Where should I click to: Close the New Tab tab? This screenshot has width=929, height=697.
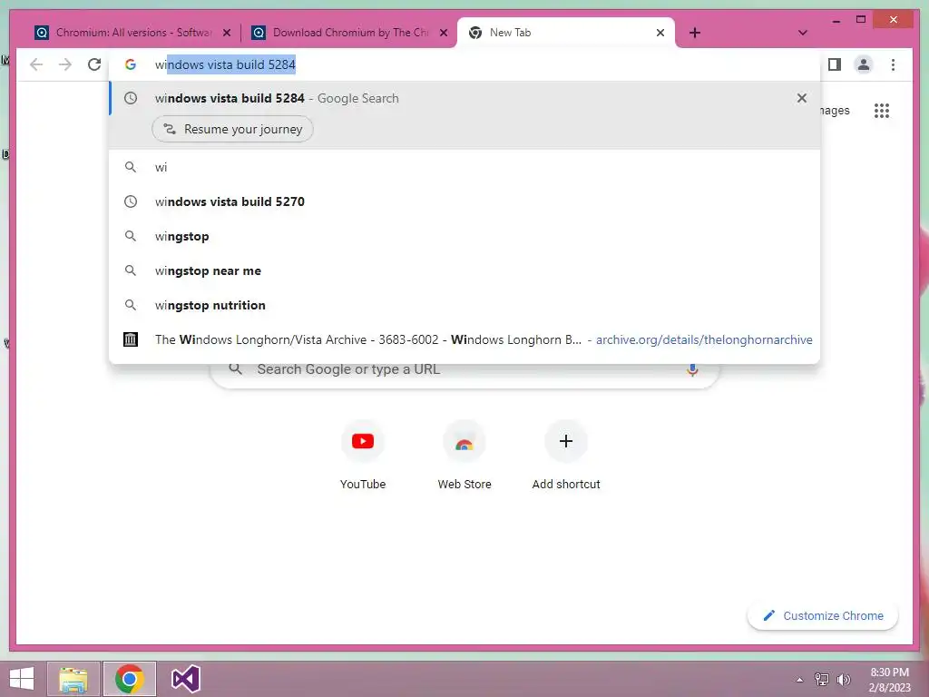click(x=660, y=33)
